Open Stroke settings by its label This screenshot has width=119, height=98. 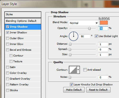[x=14, y=90]
